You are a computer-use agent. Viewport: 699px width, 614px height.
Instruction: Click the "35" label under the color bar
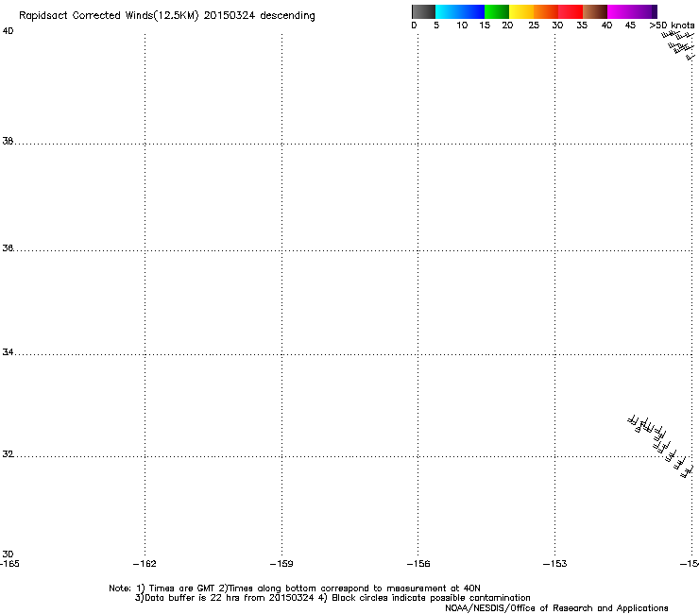tap(582, 26)
